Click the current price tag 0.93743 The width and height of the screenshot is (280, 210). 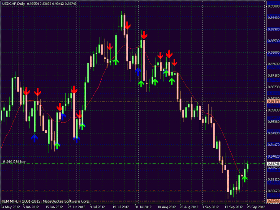point(274,163)
